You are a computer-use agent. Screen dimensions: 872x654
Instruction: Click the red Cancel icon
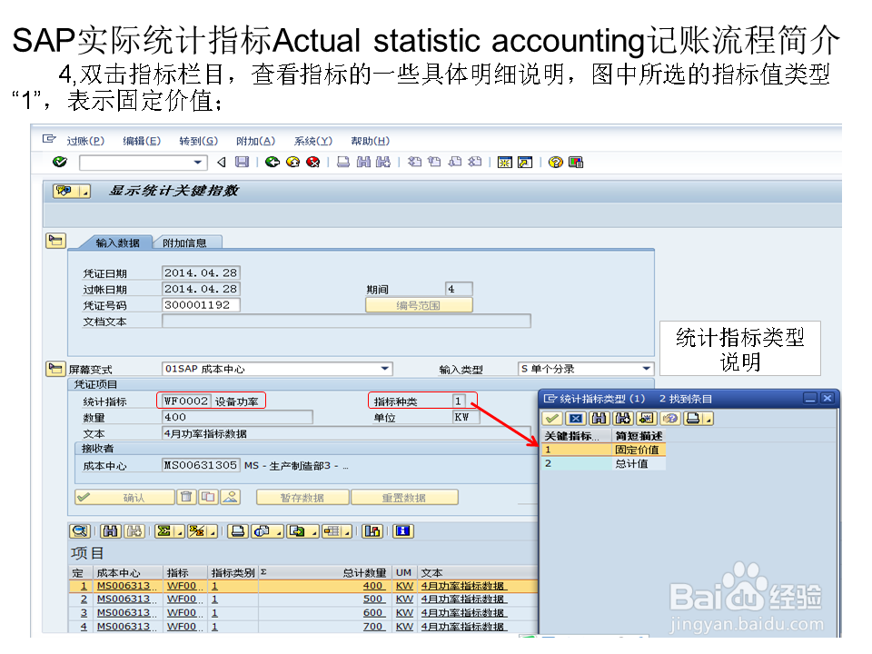coord(313,162)
